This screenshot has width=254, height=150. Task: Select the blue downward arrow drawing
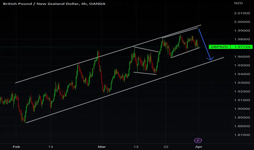(x=205, y=45)
